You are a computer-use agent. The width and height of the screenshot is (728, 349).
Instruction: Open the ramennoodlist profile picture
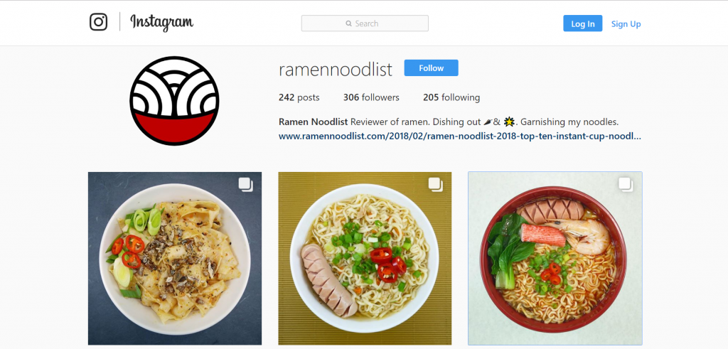click(174, 101)
